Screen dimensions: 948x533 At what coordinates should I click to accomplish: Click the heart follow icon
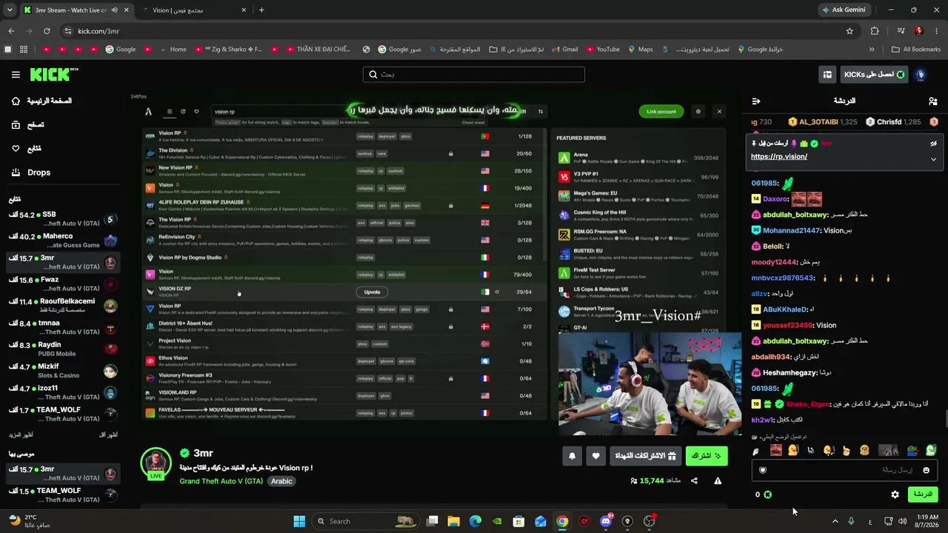tap(596, 456)
